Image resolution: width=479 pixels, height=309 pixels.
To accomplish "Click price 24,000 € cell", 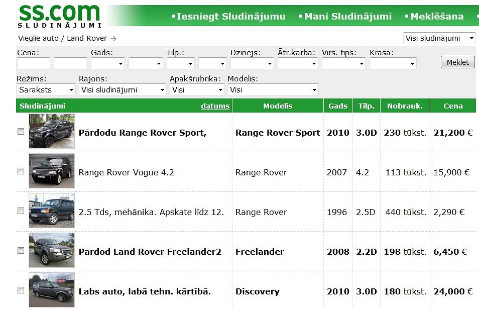I will 453,291.
